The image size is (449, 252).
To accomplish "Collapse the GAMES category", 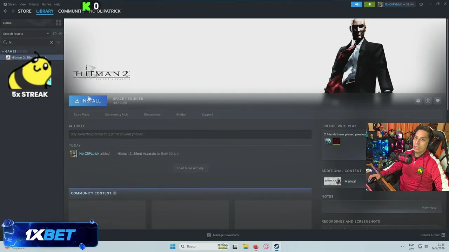I will pos(3,51).
